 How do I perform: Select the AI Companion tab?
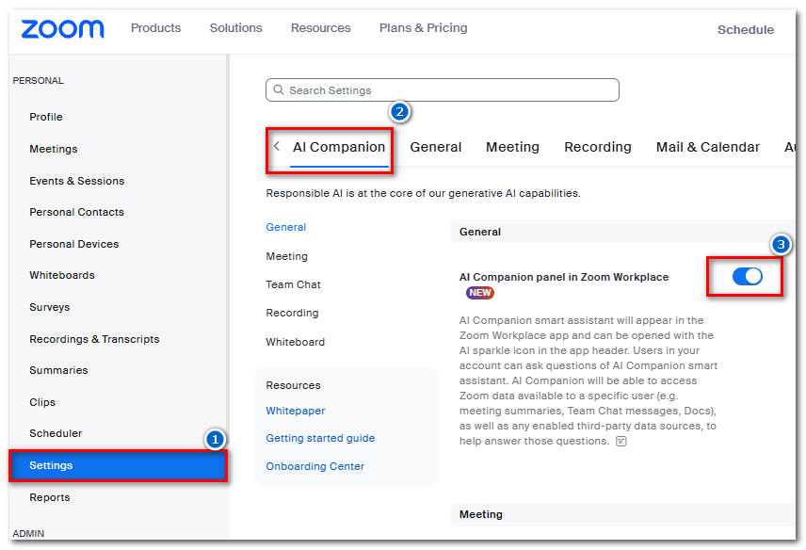coord(339,147)
